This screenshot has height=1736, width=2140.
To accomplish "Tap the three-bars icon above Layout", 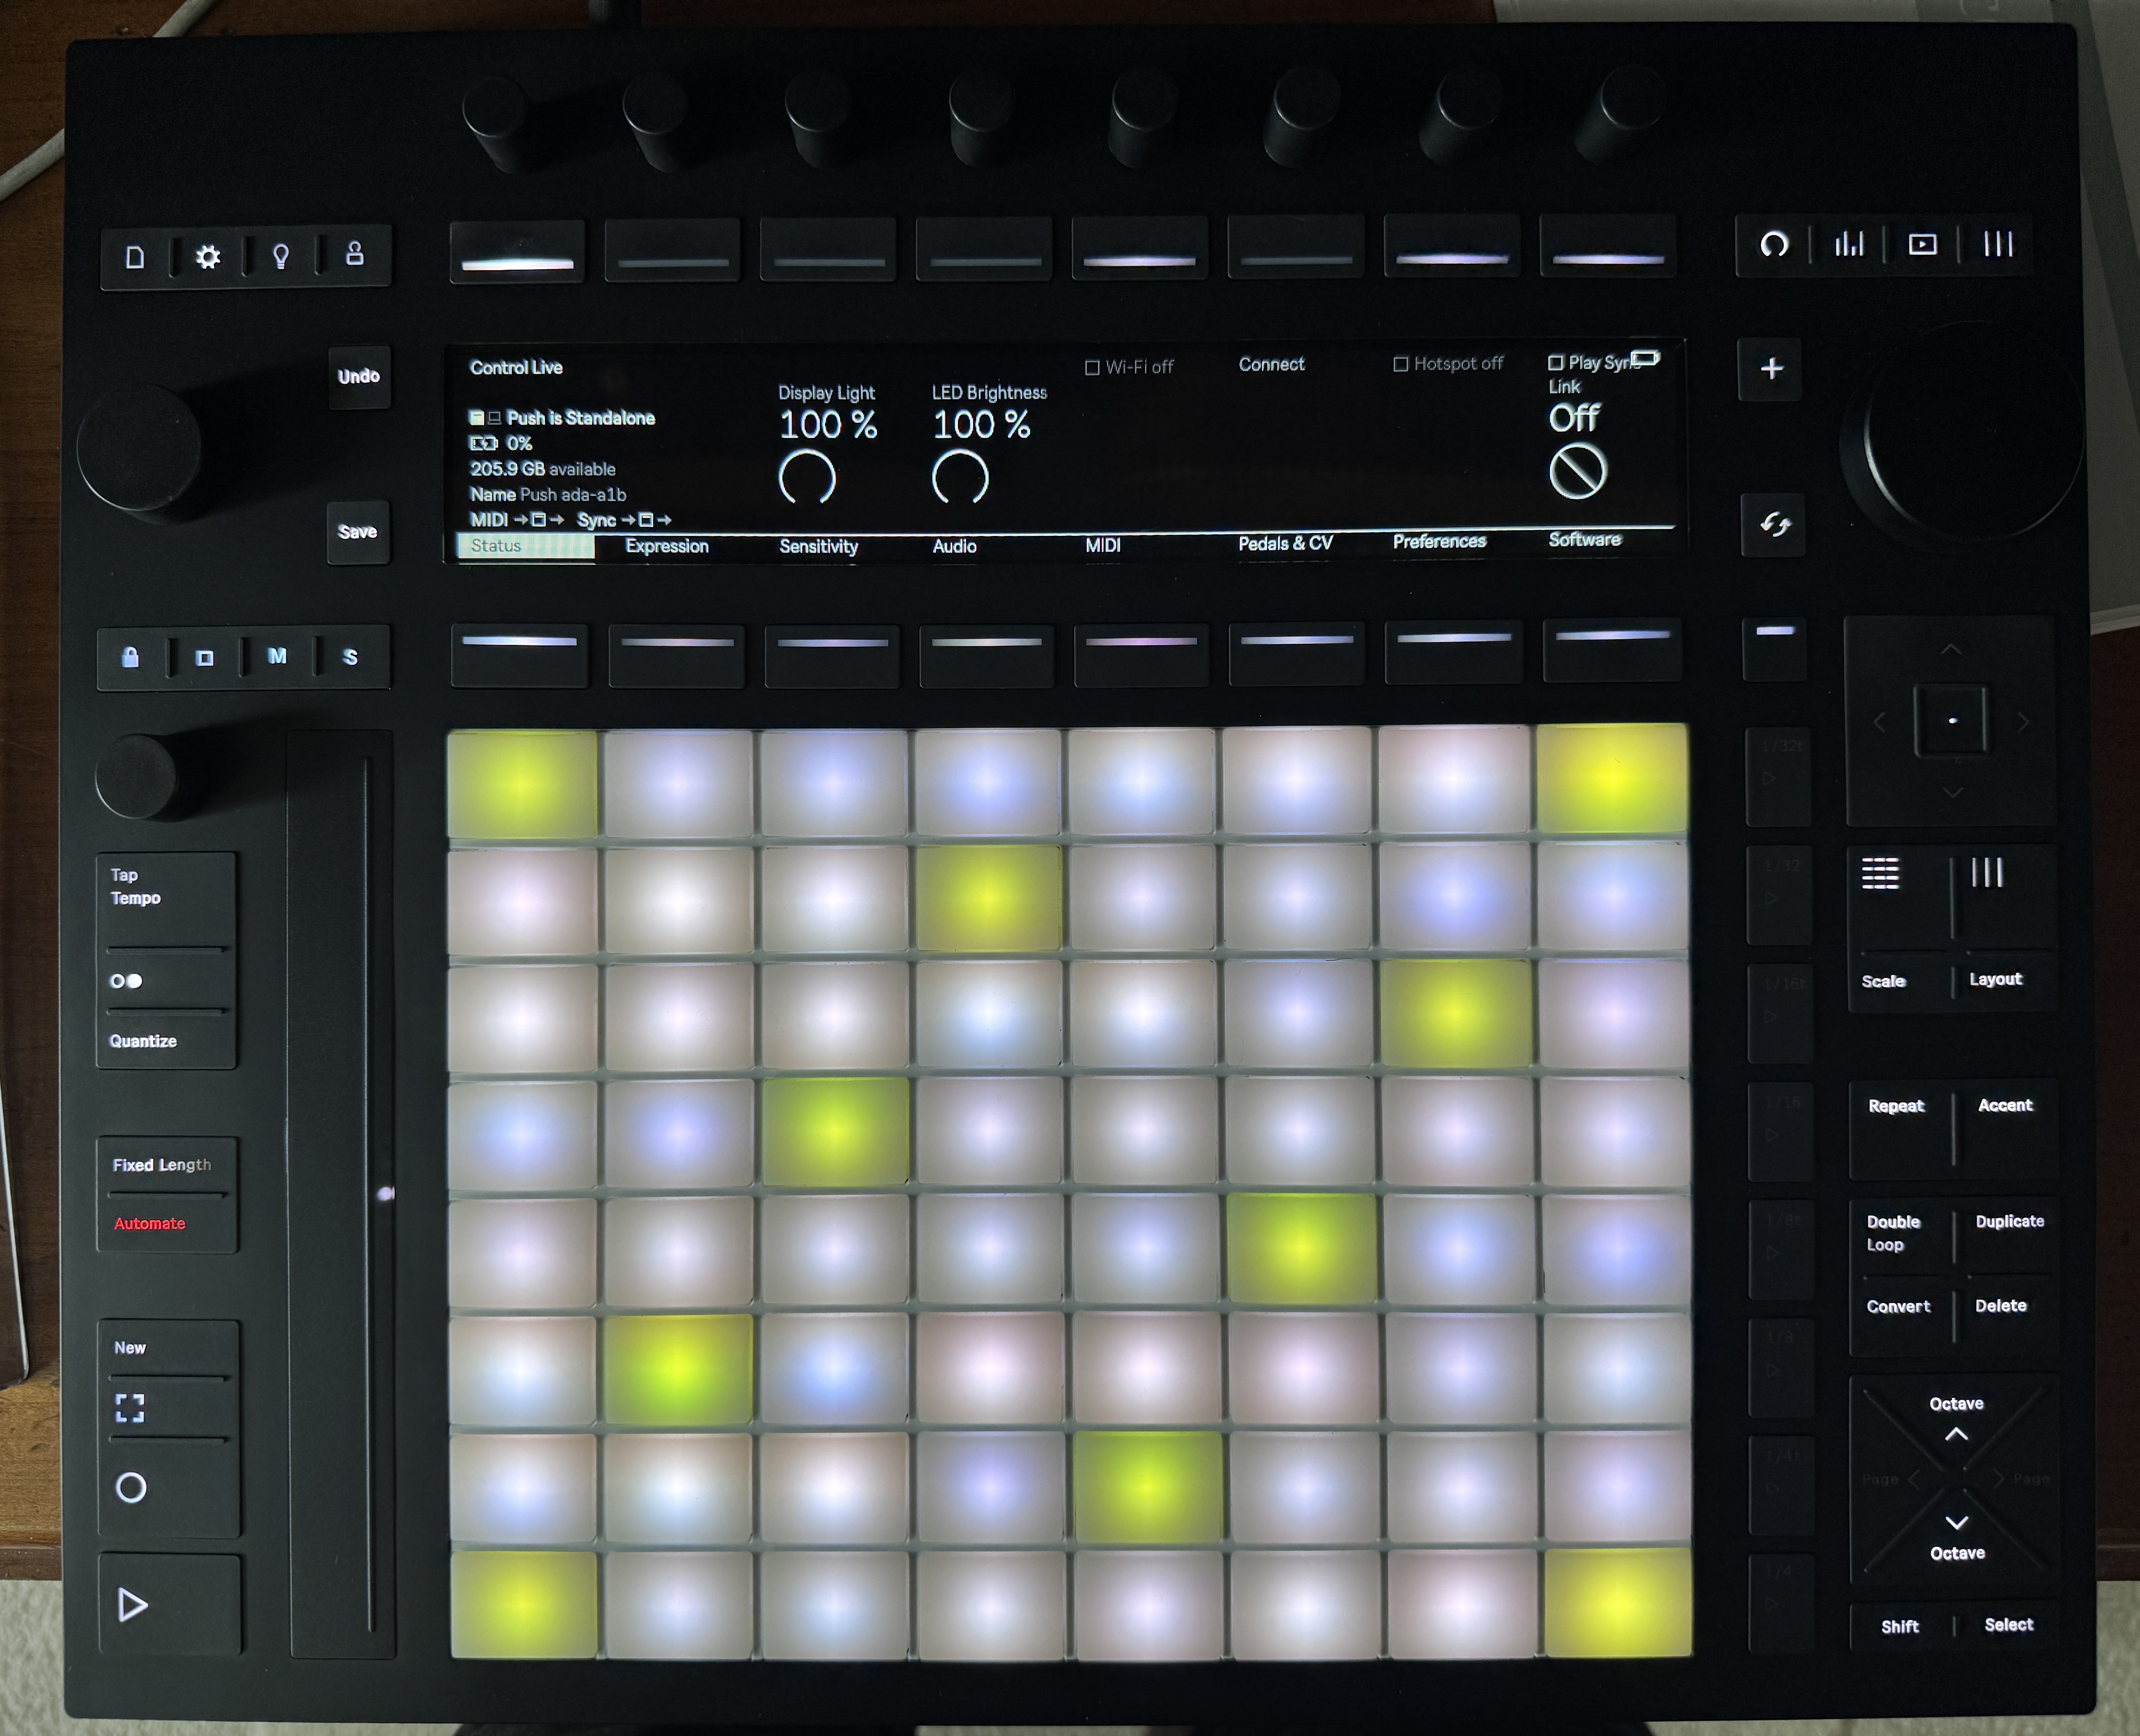I will (1987, 873).
